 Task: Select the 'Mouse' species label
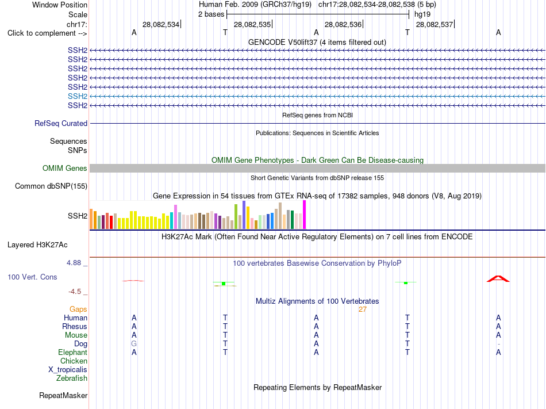coord(76,335)
